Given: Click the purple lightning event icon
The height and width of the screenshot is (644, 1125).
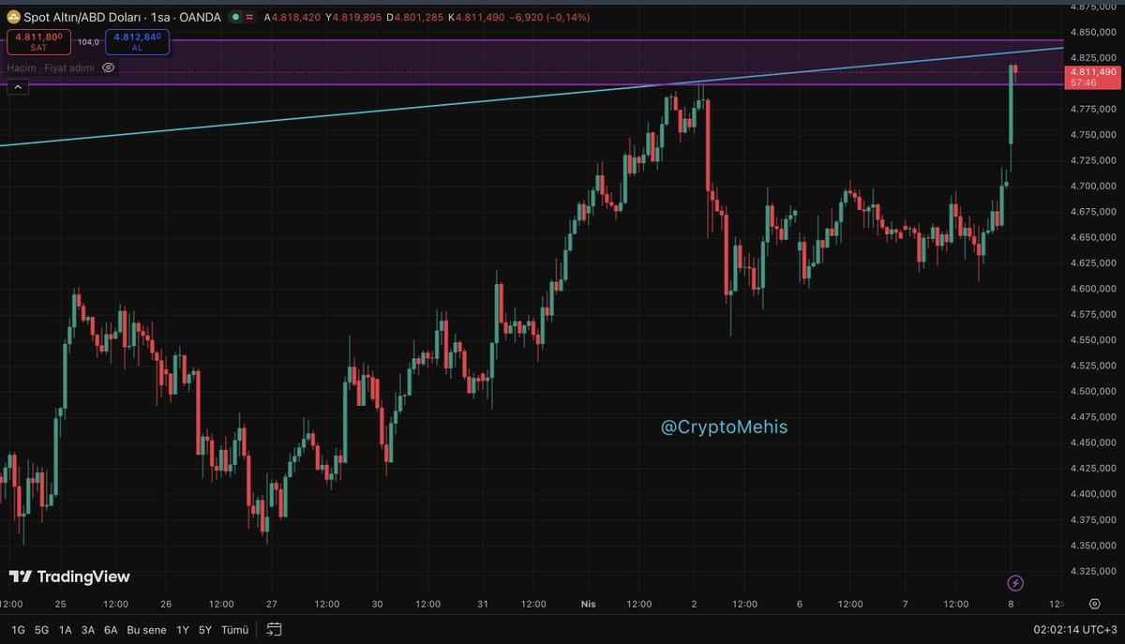Looking at the screenshot, I should (x=1013, y=582).
